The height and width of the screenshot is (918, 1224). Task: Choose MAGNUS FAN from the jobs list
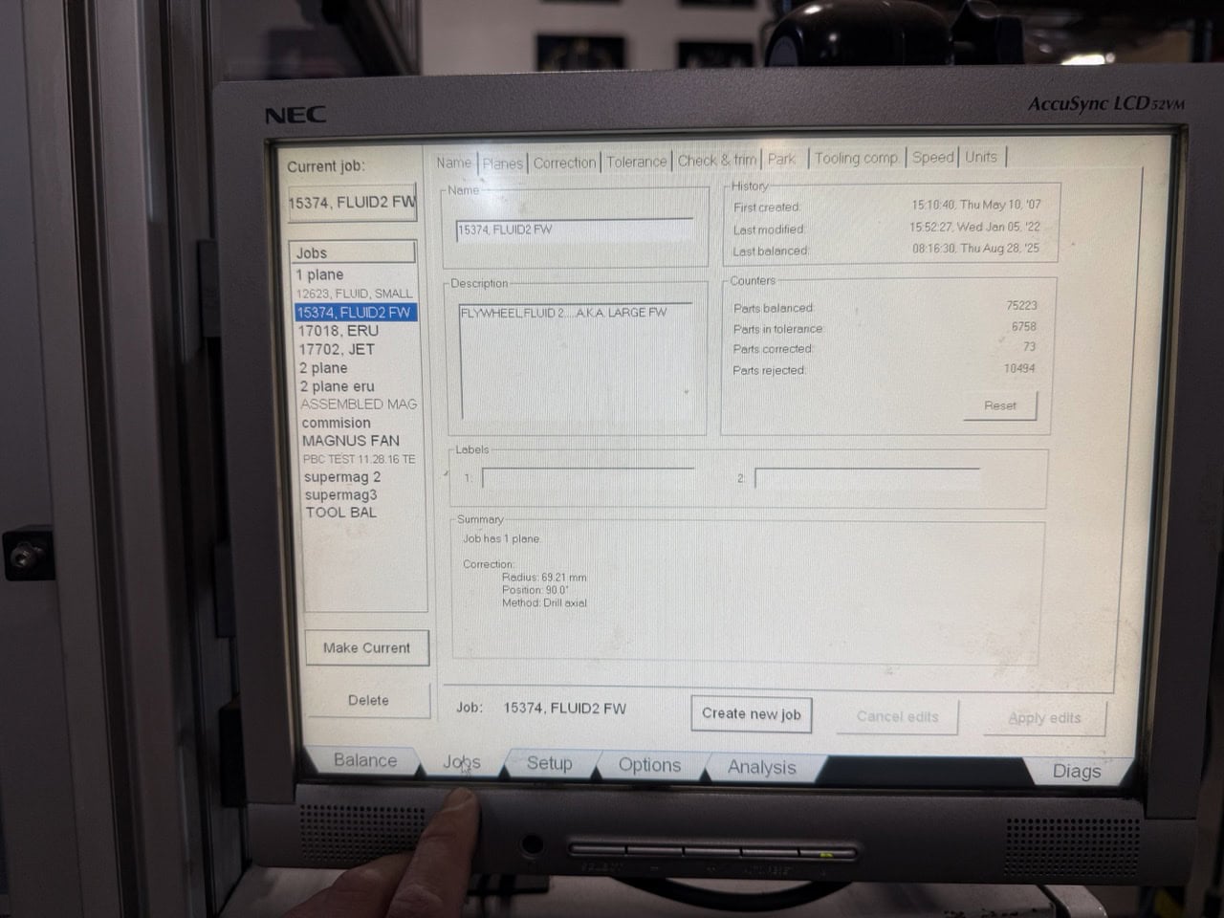[350, 441]
